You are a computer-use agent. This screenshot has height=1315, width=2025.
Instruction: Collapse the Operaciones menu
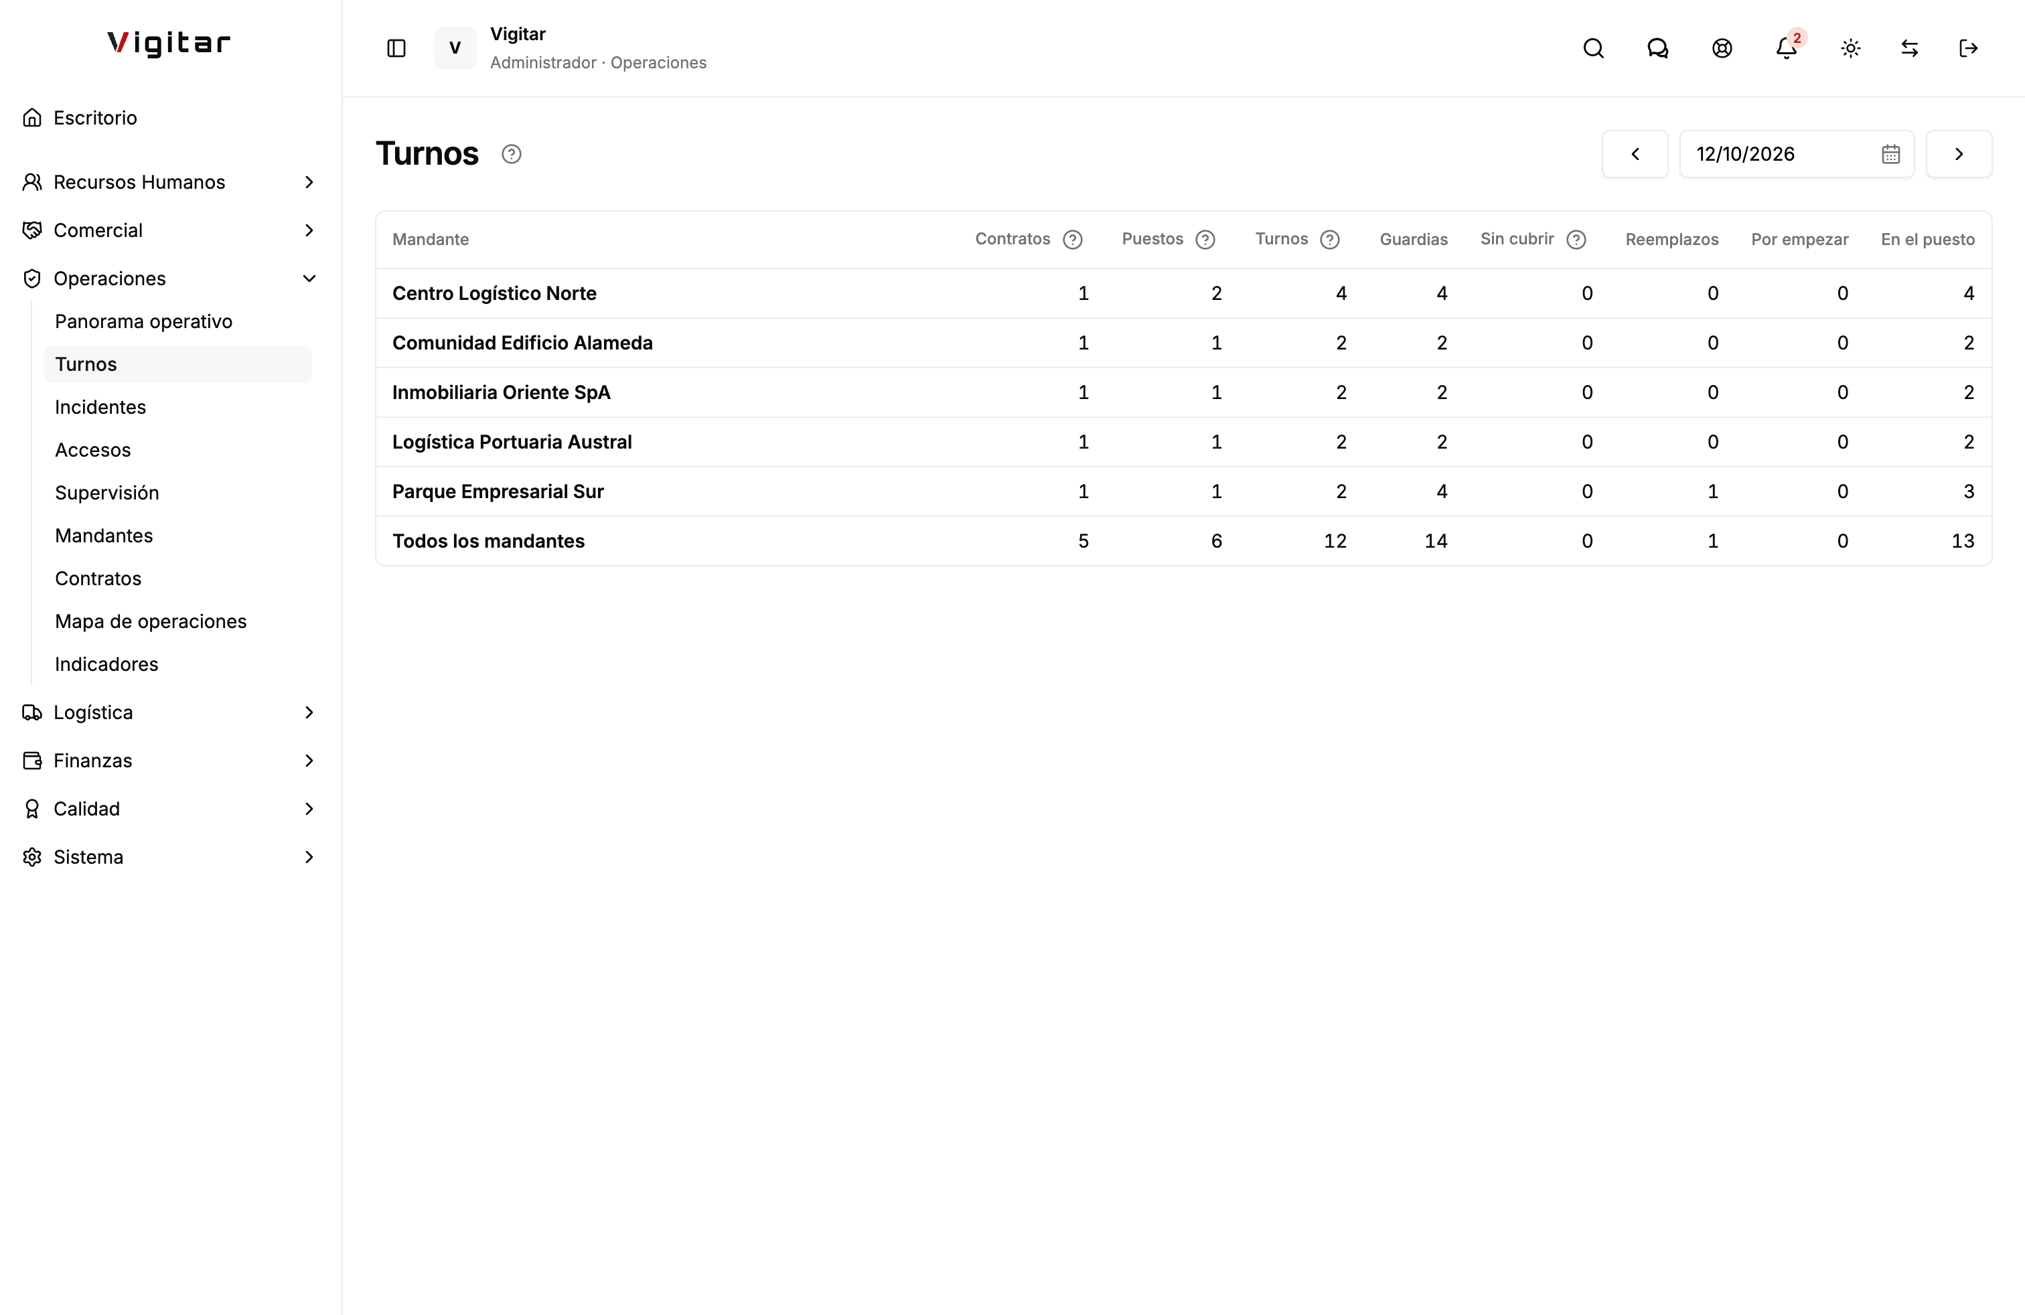(170, 279)
